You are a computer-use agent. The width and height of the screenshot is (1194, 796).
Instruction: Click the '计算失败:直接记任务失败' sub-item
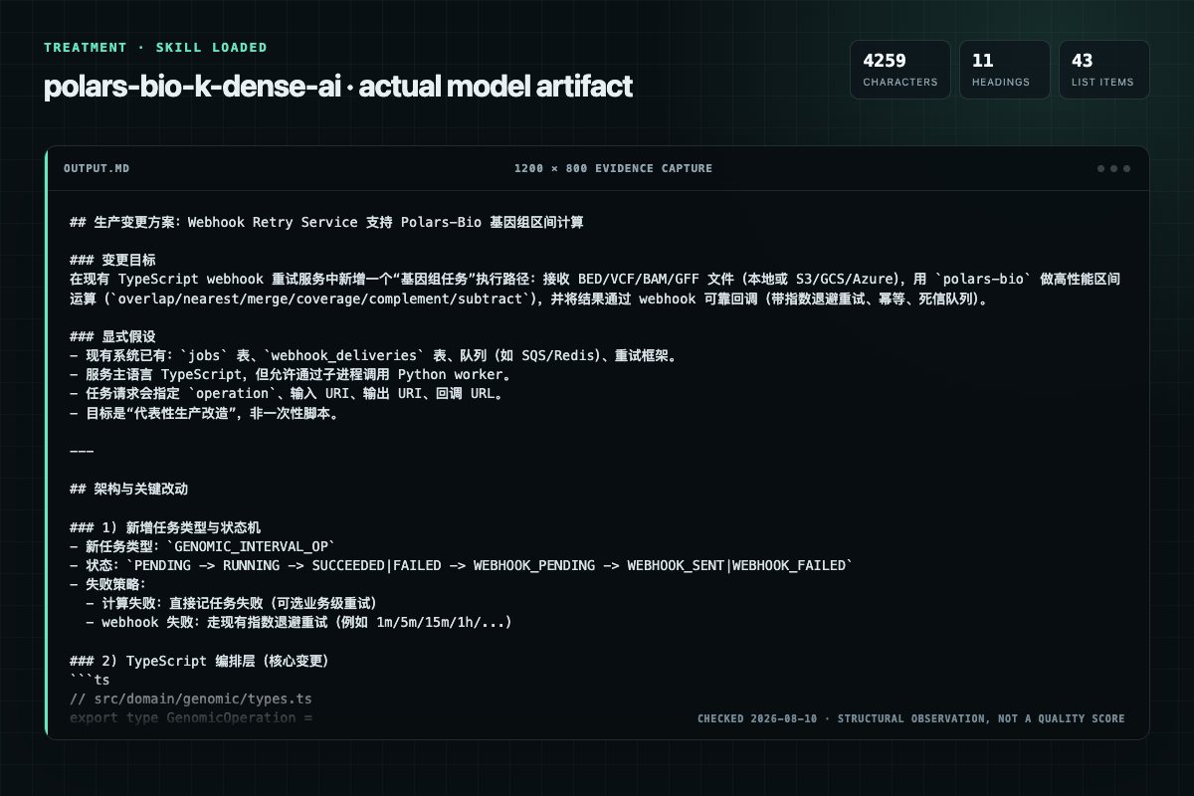pos(232,603)
